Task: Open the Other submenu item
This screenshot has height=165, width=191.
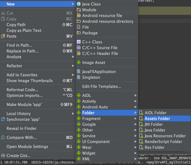Action: 107,130
